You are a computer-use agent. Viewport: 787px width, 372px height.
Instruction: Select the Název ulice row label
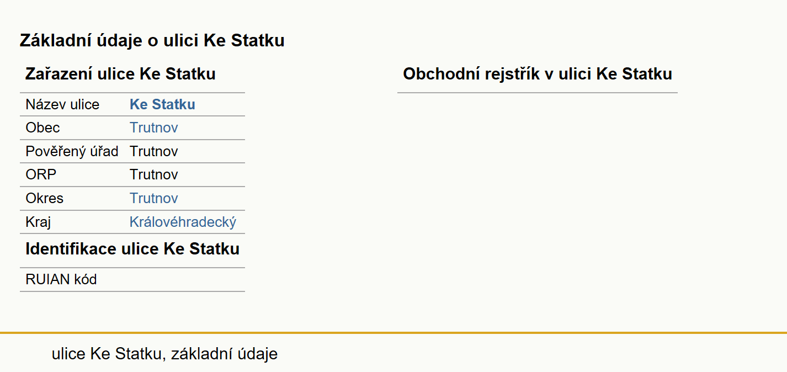click(62, 104)
